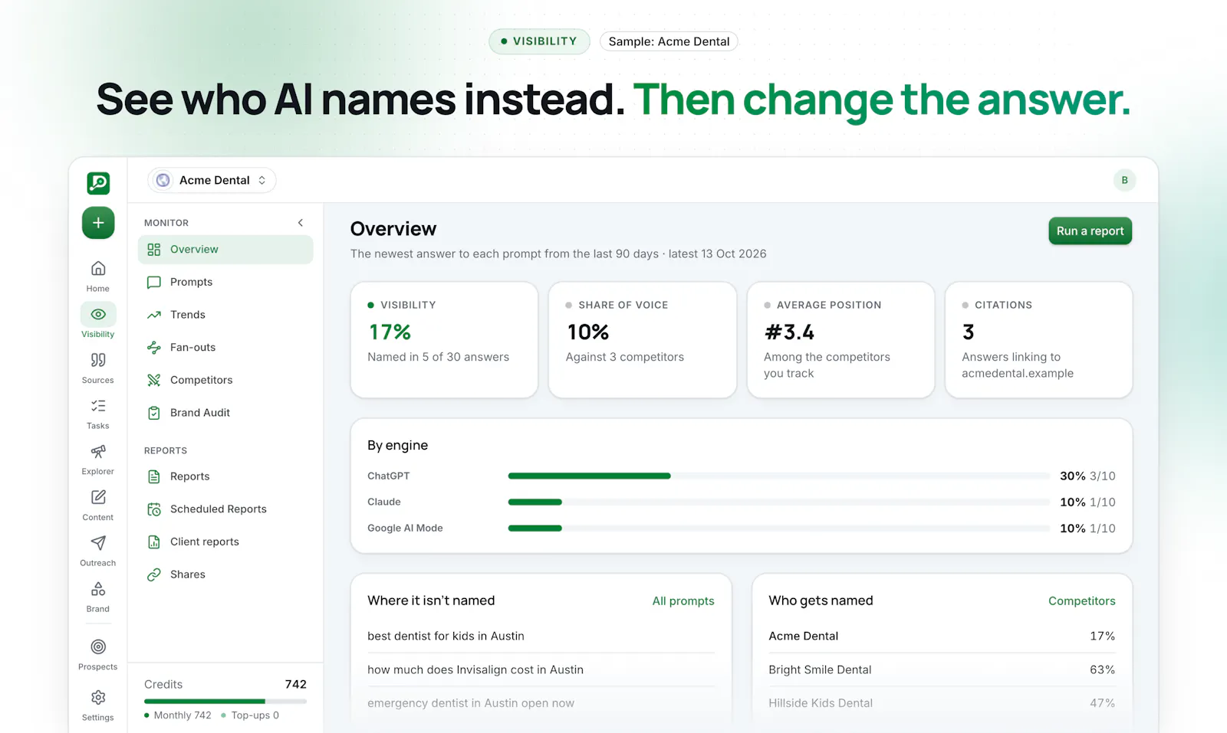Open Home in the icon sidebar
The height and width of the screenshot is (733, 1227).
pos(98,277)
